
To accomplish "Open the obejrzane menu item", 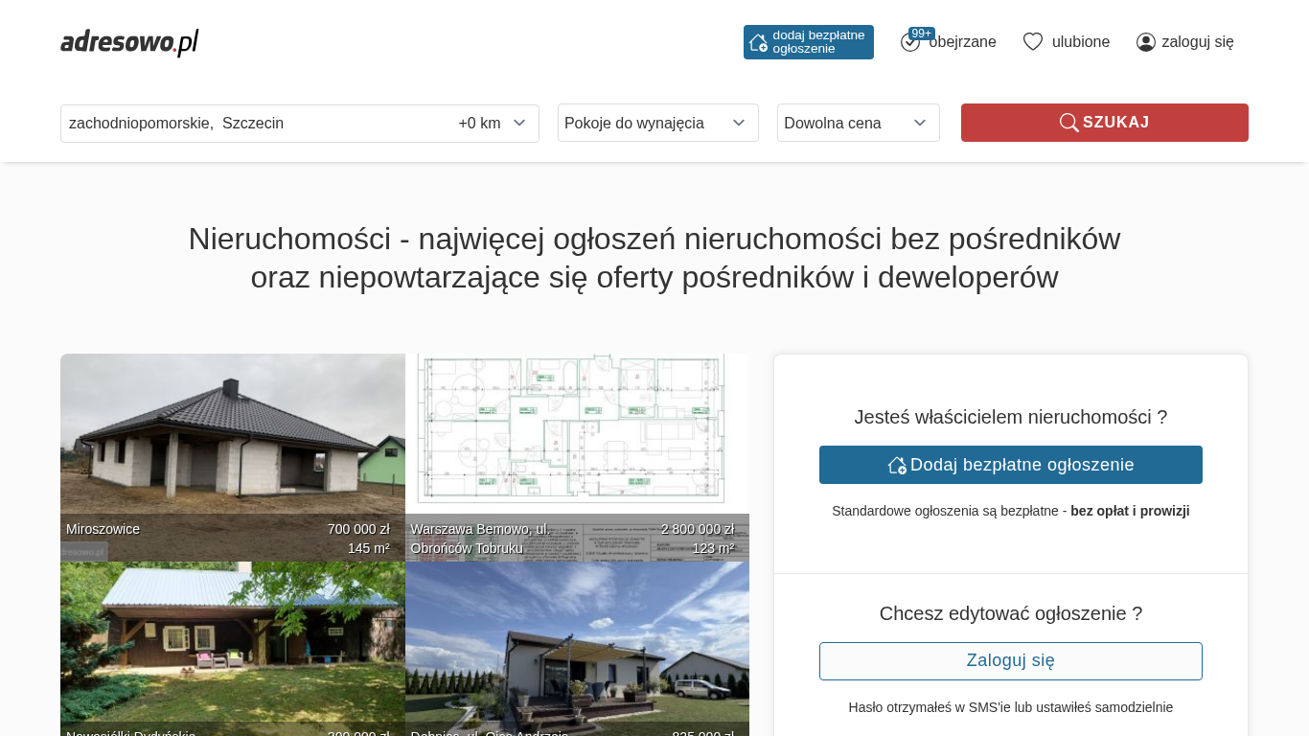I will click(962, 42).
